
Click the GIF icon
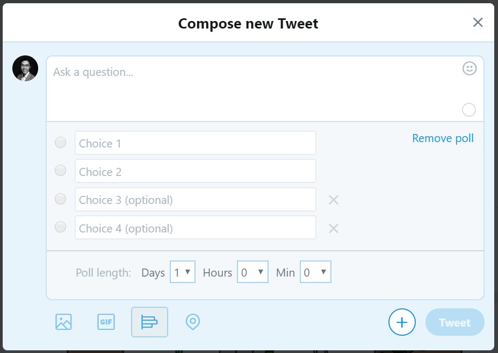[106, 322]
